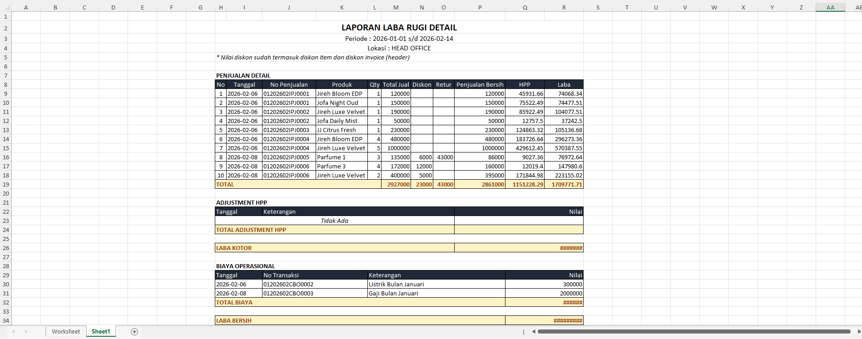Image resolution: width=862 pixels, height=339 pixels.
Task: Switch to the Worksheet tab
Action: click(x=66, y=332)
